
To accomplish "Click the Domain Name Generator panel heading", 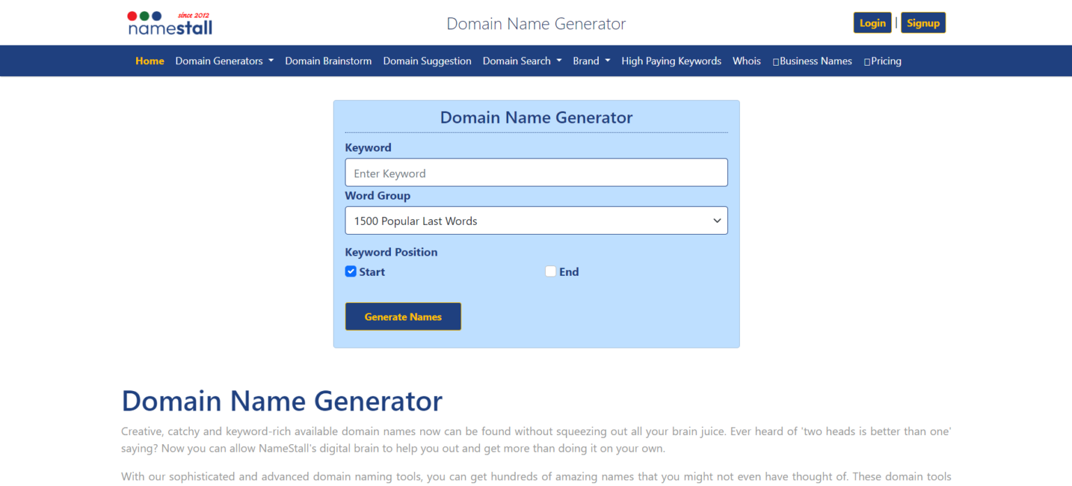I will (536, 117).
